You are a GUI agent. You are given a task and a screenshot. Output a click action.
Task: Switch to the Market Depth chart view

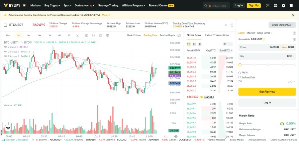coord(167,35)
